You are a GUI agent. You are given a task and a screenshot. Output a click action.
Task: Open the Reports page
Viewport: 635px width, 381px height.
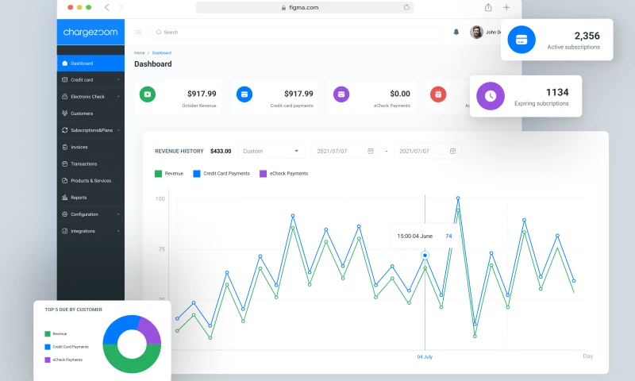tap(90, 197)
